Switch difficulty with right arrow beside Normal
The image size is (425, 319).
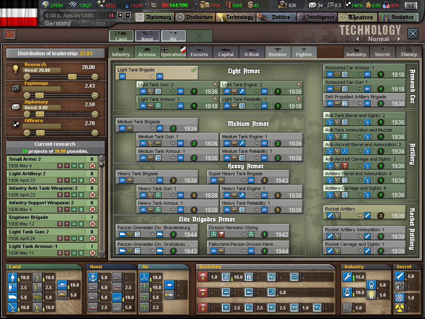point(399,39)
